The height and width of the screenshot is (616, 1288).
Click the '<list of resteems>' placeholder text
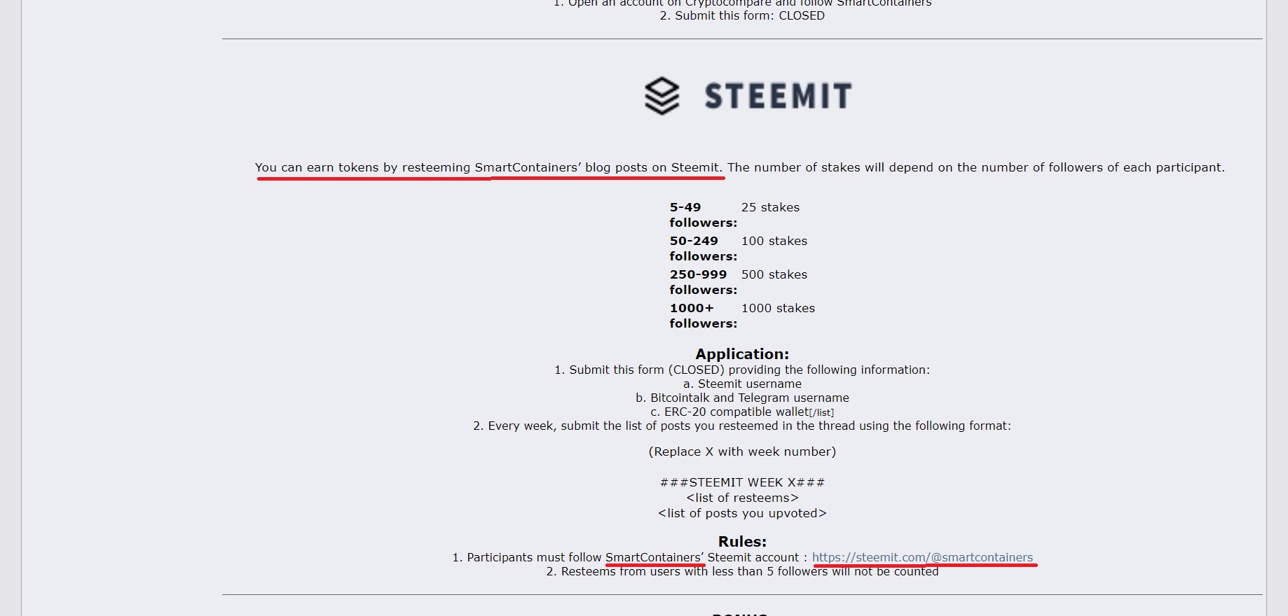tap(742, 498)
